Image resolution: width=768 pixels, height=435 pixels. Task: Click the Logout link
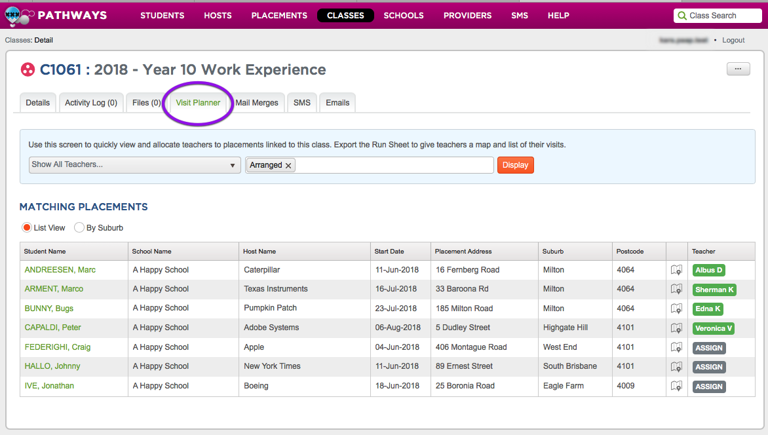pyautogui.click(x=733, y=40)
